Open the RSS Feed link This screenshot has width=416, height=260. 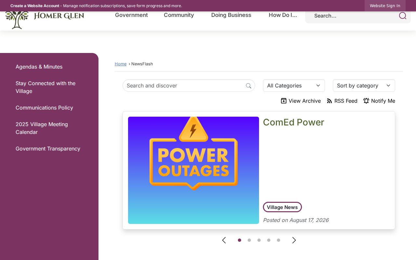pyautogui.click(x=342, y=101)
